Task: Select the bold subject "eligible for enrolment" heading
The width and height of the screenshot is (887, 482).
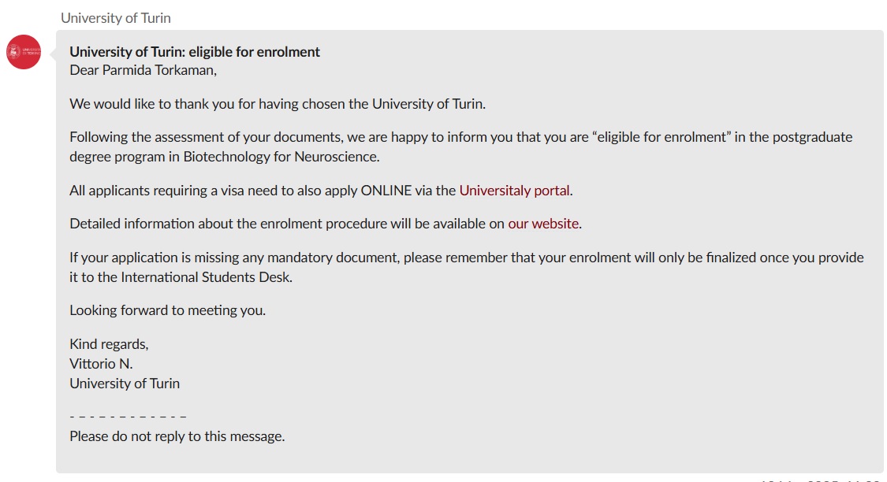Action: tap(195, 52)
